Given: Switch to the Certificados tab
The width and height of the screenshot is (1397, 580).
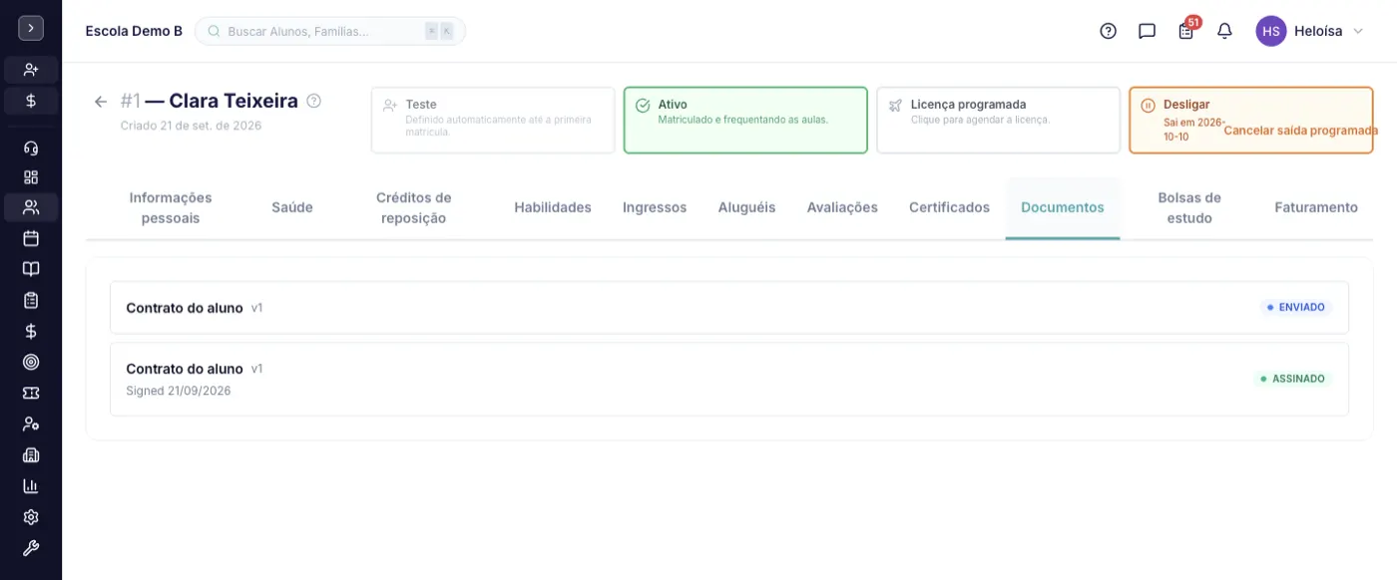Looking at the screenshot, I should (949, 207).
